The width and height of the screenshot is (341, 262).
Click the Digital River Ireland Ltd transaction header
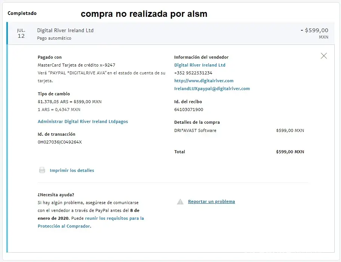pos(65,30)
